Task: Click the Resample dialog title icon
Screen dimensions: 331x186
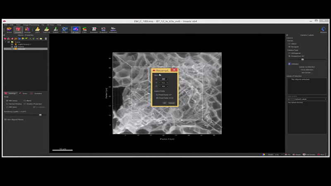Action: pos(154,70)
